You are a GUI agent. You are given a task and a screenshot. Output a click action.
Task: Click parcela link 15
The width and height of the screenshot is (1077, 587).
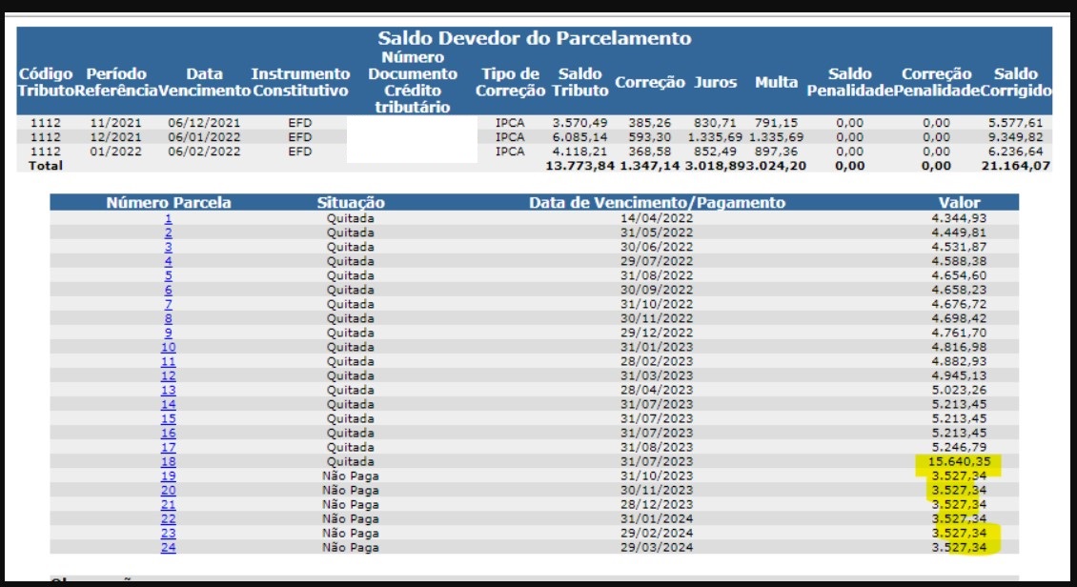tap(169, 418)
